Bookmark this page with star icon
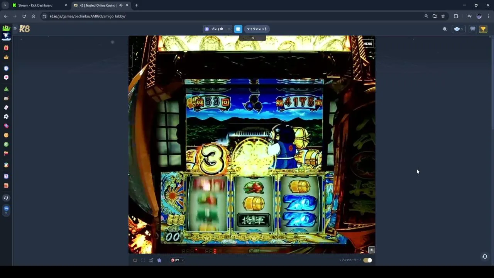This screenshot has width=494, height=278. coord(443,16)
